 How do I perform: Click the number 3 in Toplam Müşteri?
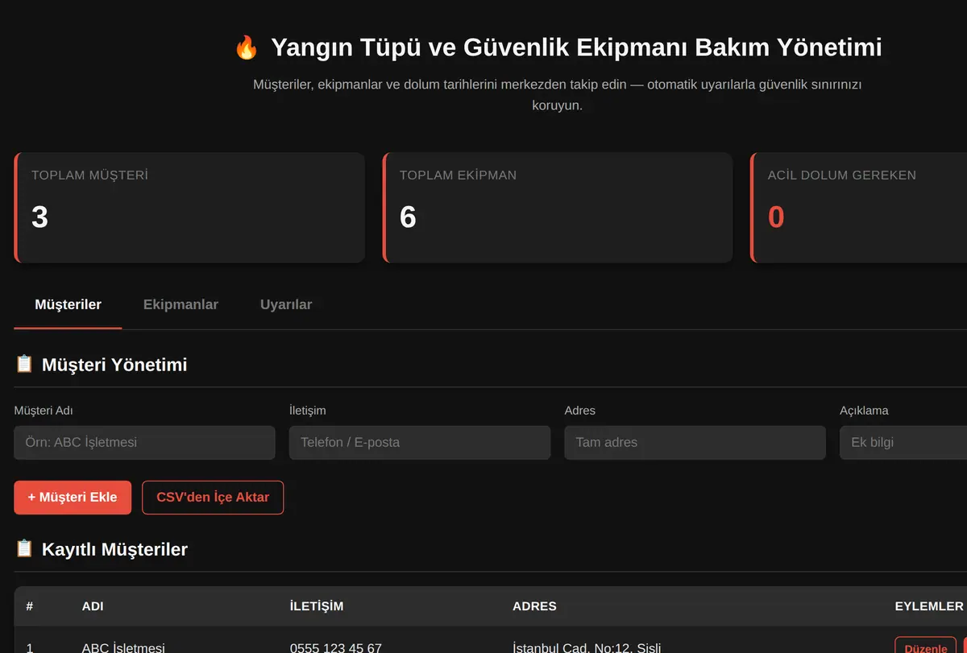(39, 217)
